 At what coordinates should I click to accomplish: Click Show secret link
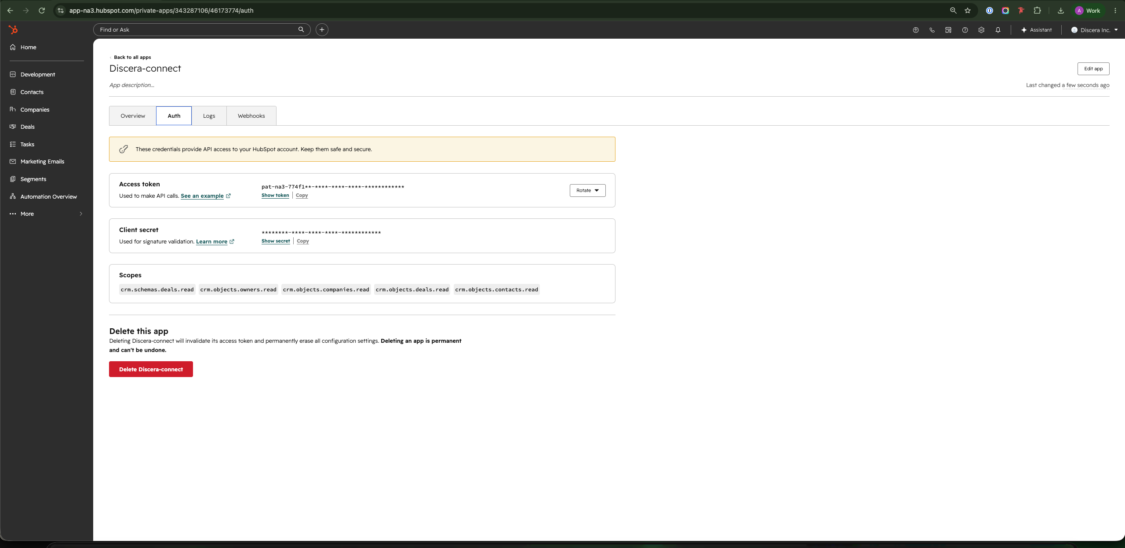point(276,241)
